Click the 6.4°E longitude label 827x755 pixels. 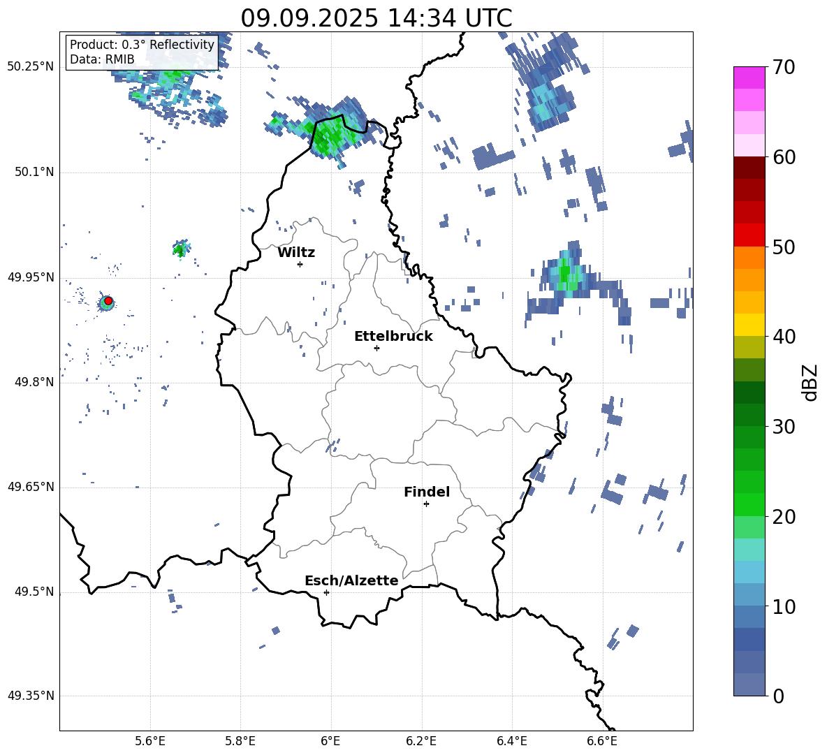click(x=511, y=741)
